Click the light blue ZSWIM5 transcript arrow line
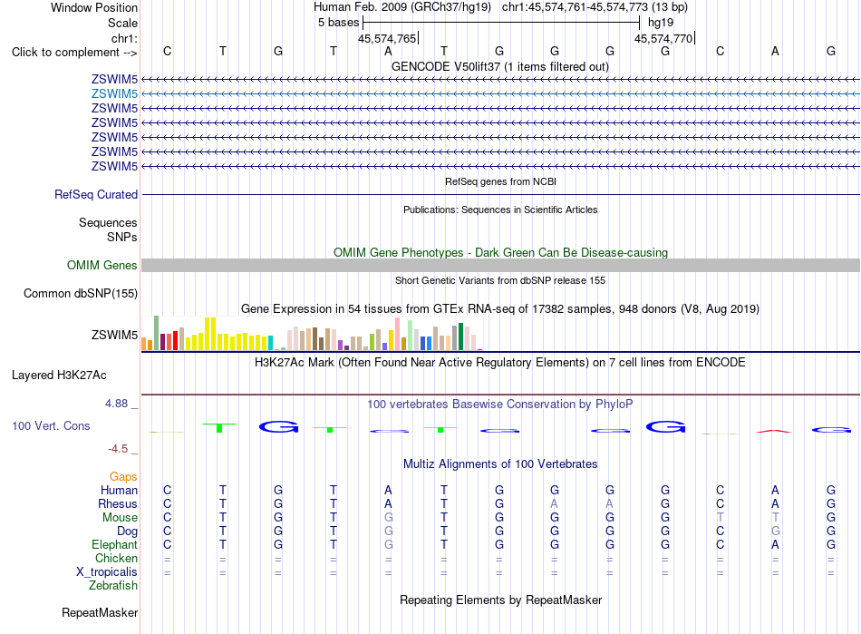Viewport: 861px width, 634px height. (500, 94)
